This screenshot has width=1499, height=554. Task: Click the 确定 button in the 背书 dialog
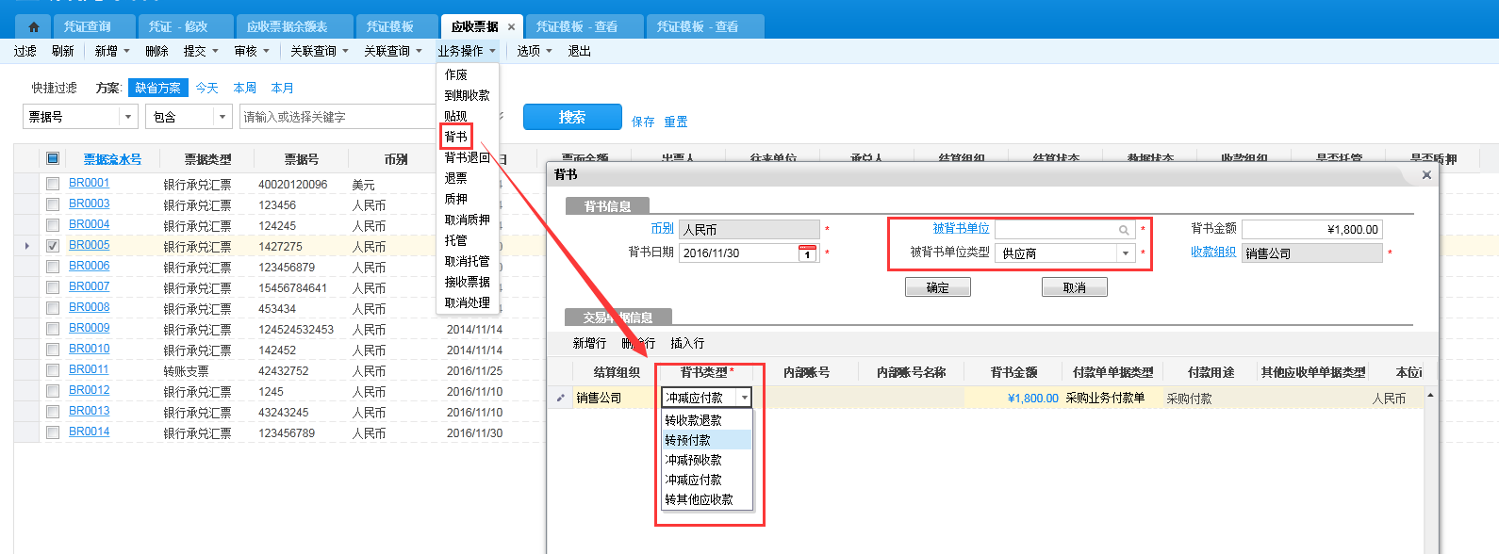click(937, 287)
